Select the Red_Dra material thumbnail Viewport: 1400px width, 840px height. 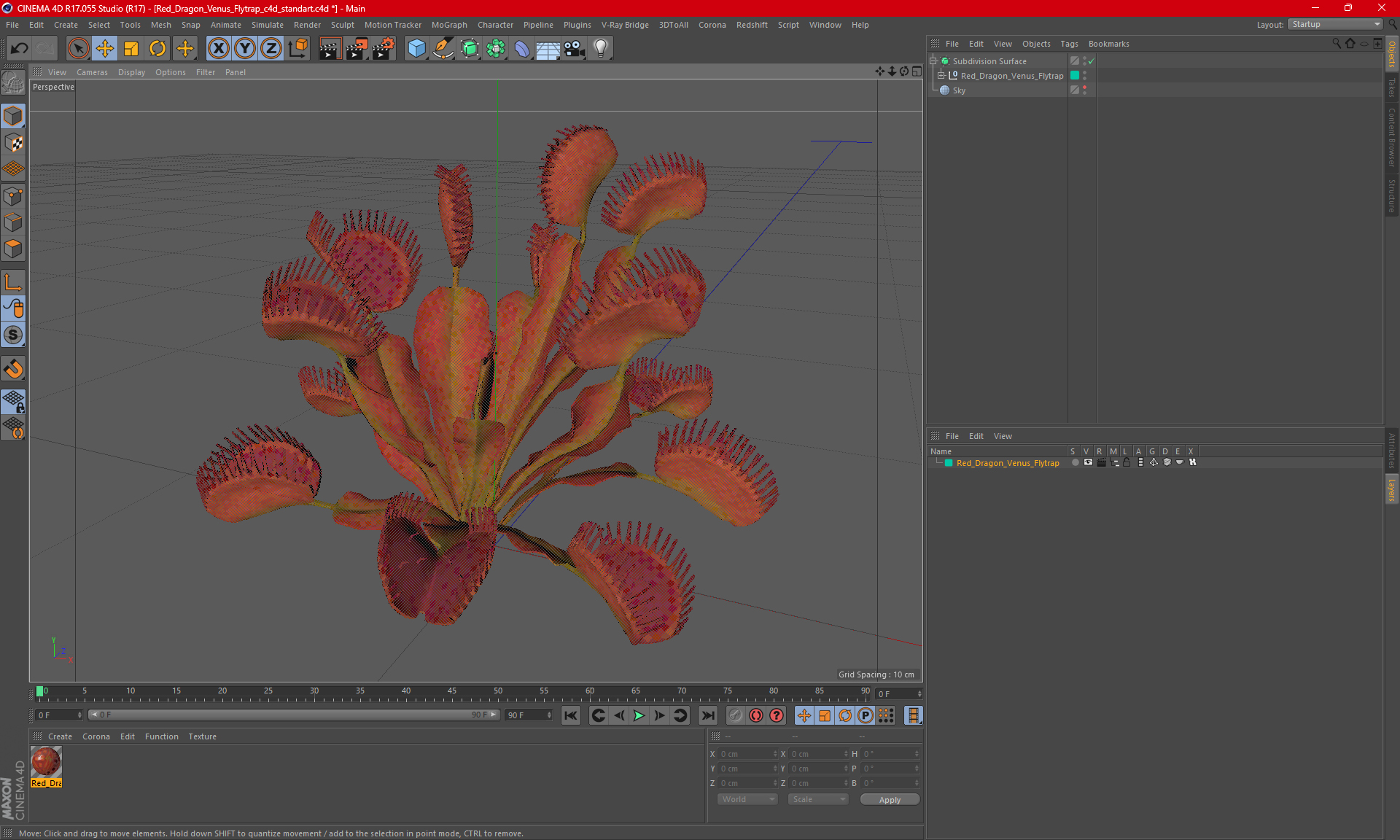(x=46, y=763)
